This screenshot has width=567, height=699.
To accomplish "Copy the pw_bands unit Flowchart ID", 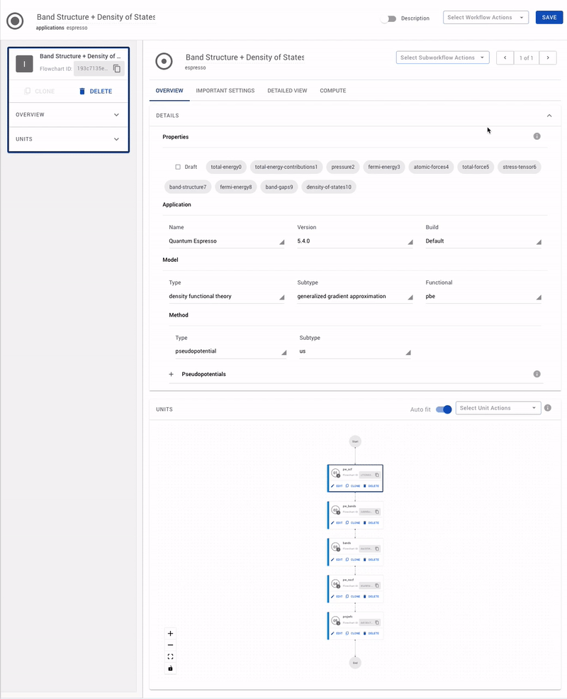I will pyautogui.click(x=377, y=512).
